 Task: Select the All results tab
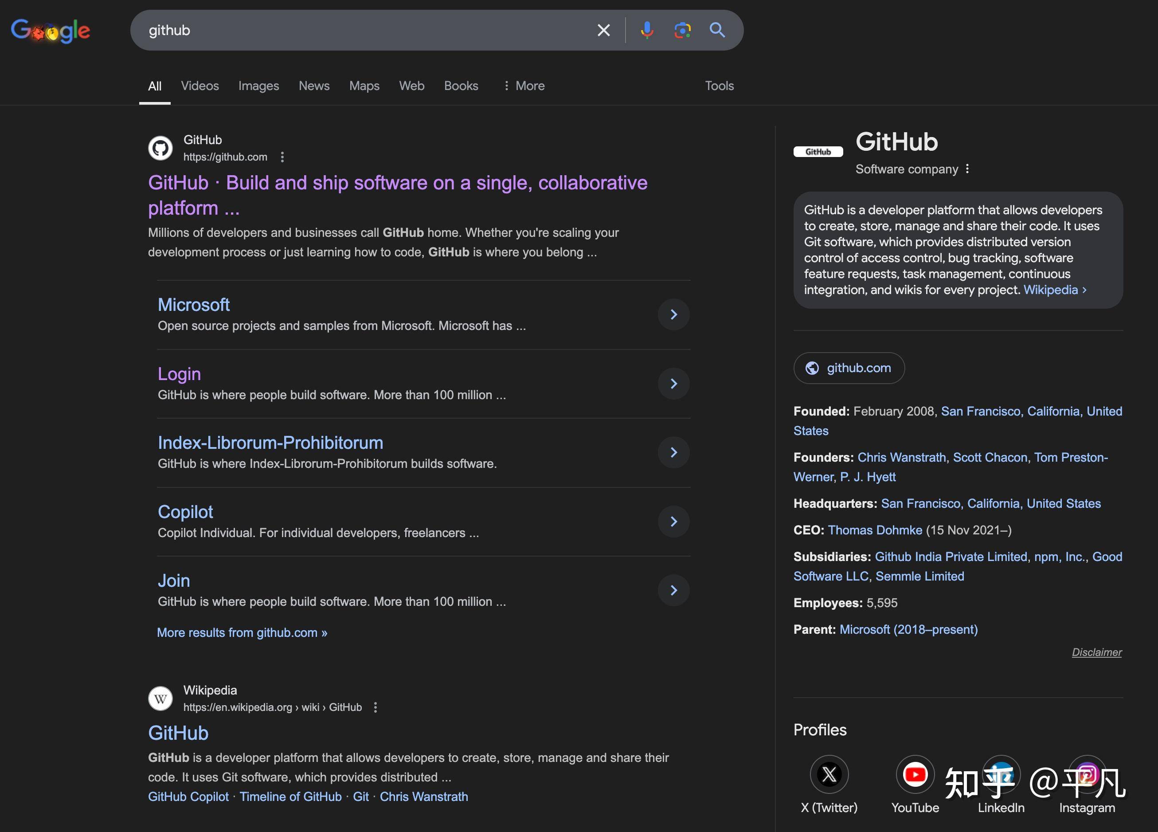(x=155, y=86)
